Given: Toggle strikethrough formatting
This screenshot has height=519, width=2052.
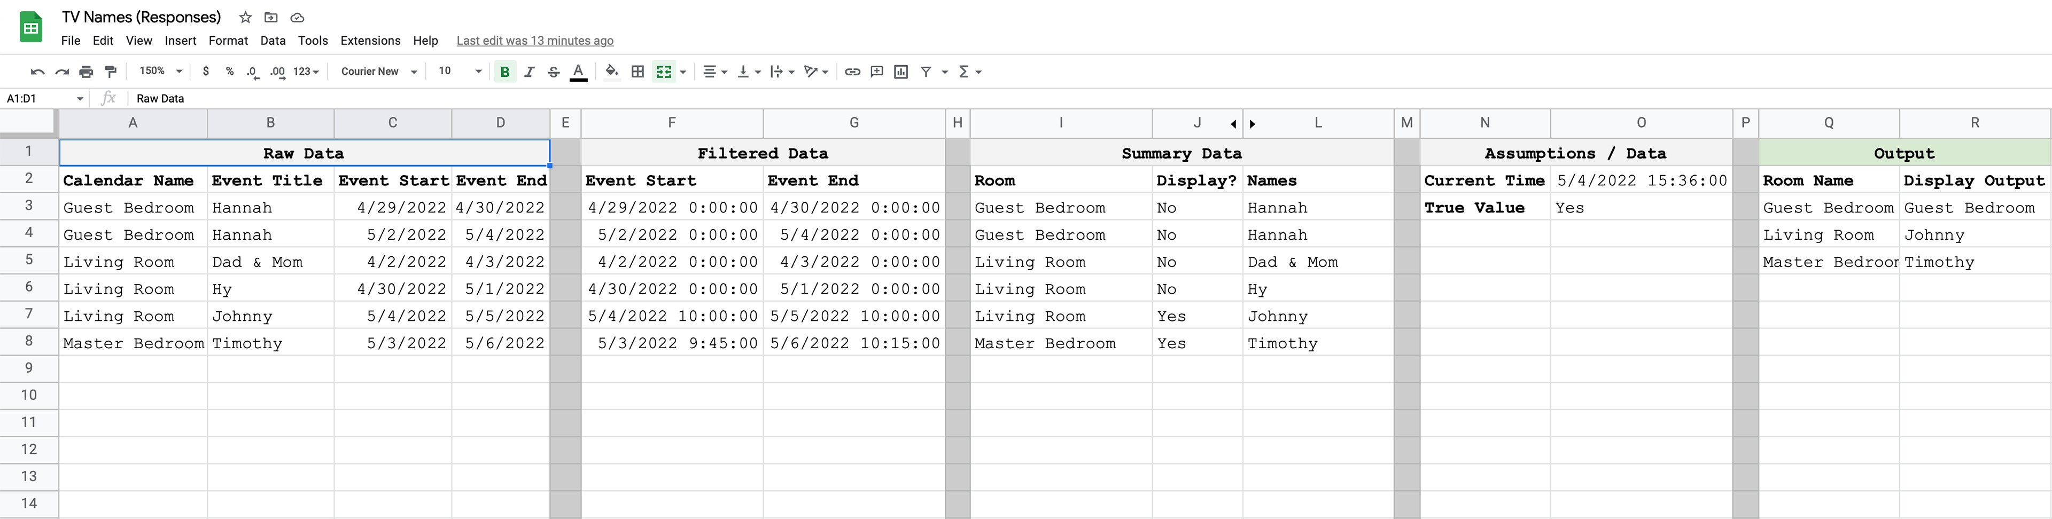Looking at the screenshot, I should pyautogui.click(x=554, y=72).
